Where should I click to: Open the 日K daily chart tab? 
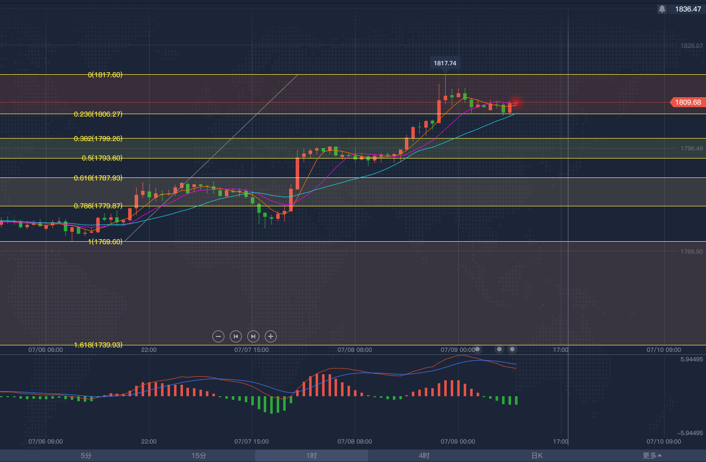tap(537, 456)
